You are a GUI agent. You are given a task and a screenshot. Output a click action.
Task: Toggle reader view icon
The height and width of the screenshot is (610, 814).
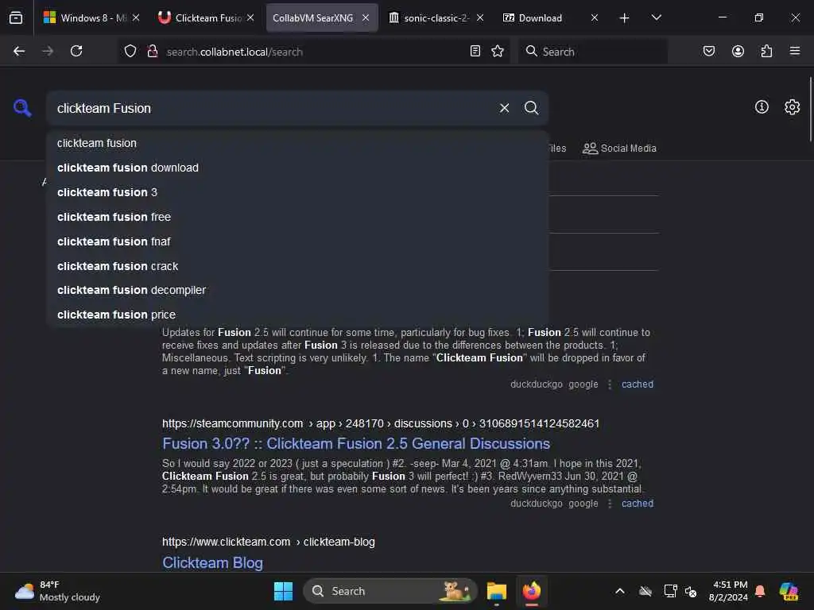(x=475, y=52)
